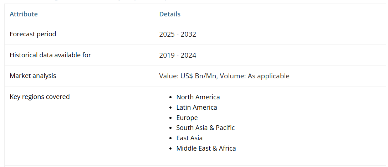Click the bullet point beside East Asia
The height and width of the screenshot is (167, 388).
[x=171, y=138]
